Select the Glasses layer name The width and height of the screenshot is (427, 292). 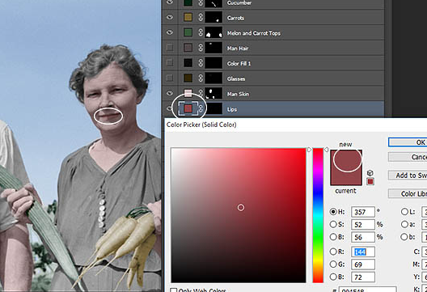pyautogui.click(x=236, y=79)
